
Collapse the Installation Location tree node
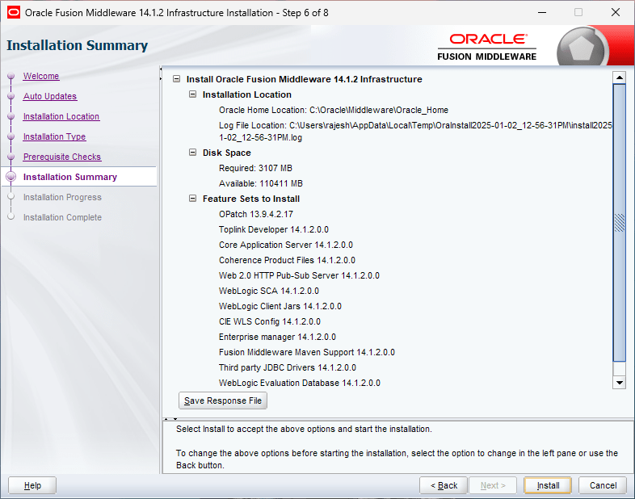click(193, 94)
